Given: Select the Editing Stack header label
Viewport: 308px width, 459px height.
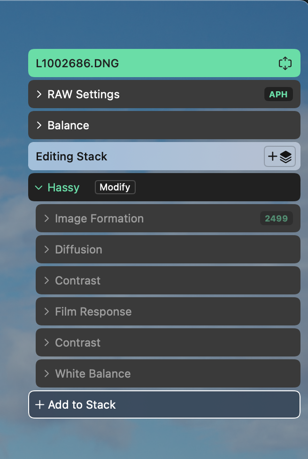Looking at the screenshot, I should [72, 157].
